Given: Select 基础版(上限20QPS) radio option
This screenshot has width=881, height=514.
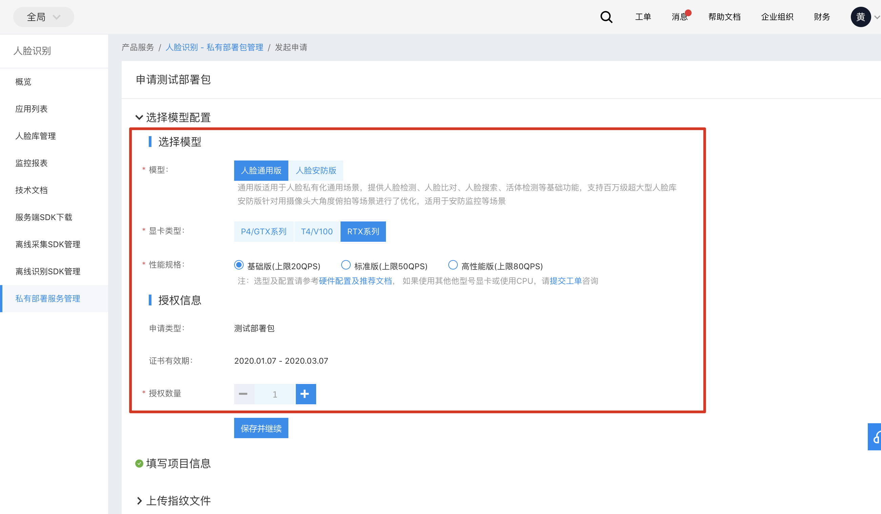Looking at the screenshot, I should point(239,265).
